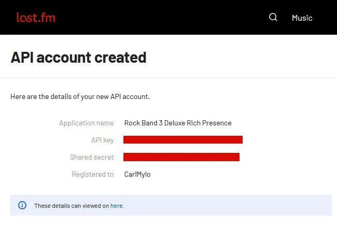Click 'These details can viewed on' text
This screenshot has height=228, width=337.
(72, 206)
